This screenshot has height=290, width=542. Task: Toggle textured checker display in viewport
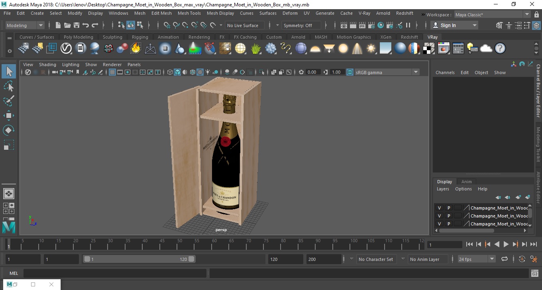tap(200, 72)
